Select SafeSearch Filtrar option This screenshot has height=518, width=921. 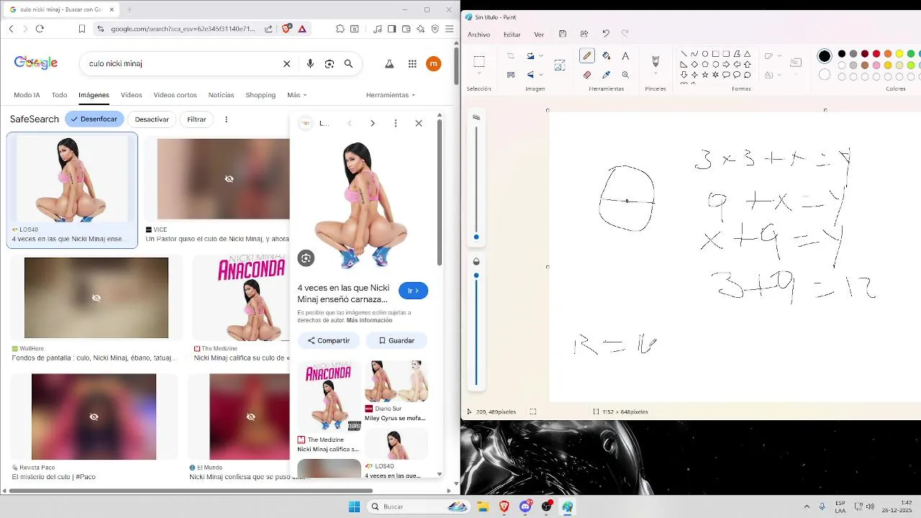pos(196,119)
